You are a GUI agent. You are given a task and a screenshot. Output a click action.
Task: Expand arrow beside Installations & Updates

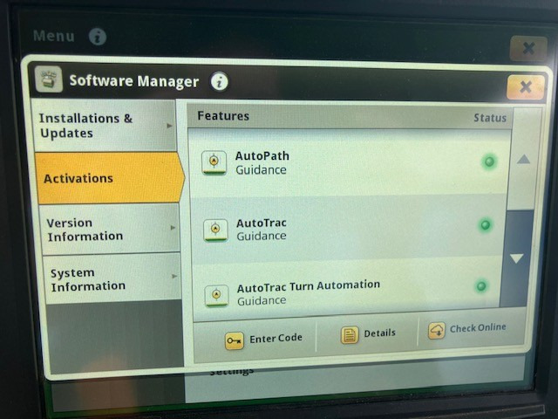[x=169, y=126]
